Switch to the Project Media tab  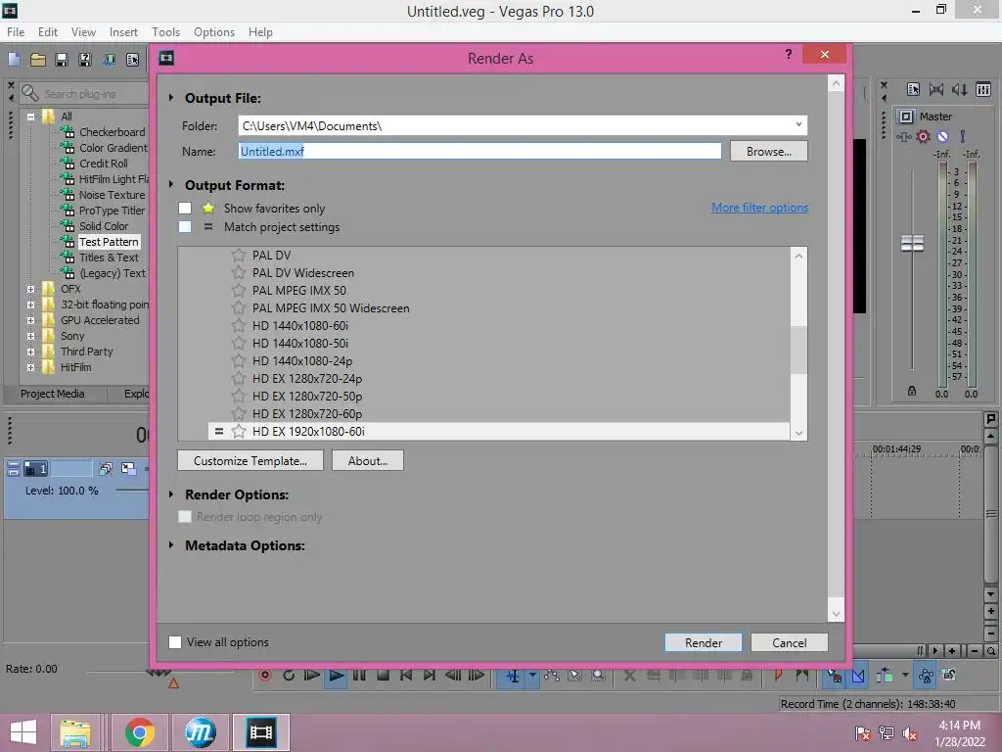click(x=53, y=394)
